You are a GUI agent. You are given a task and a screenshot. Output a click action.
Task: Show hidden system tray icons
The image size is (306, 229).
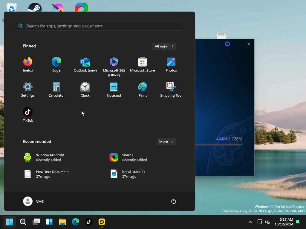tap(250, 222)
